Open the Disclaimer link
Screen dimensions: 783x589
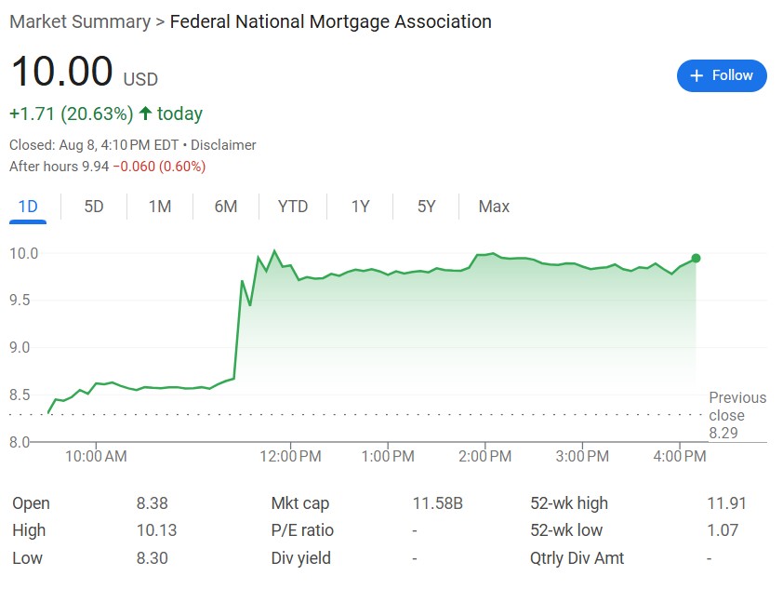point(223,145)
